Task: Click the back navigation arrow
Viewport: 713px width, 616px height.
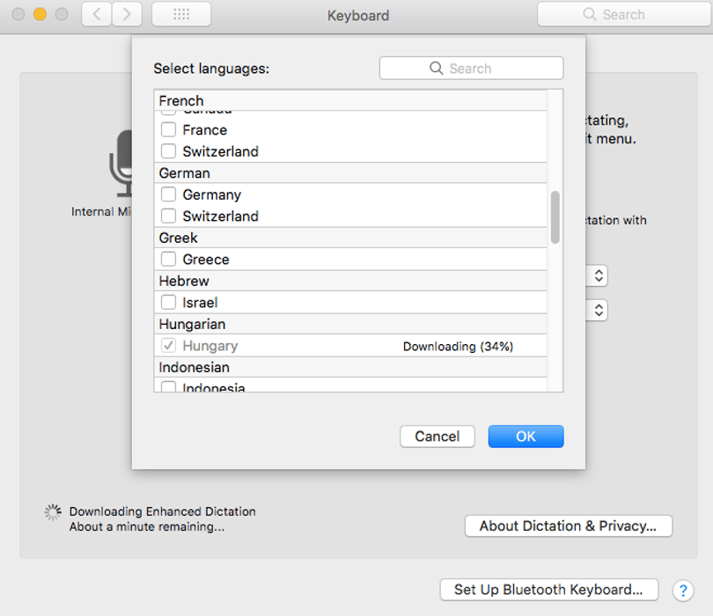Action: [97, 15]
